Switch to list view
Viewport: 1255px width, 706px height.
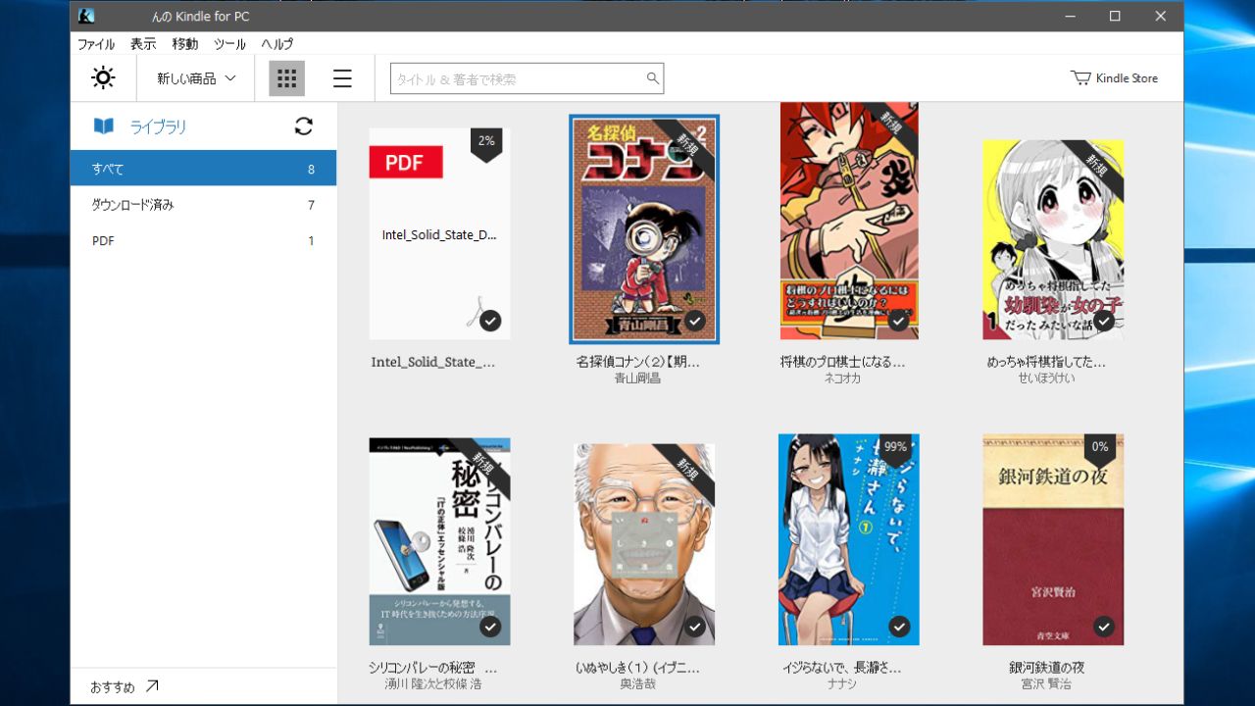342,78
